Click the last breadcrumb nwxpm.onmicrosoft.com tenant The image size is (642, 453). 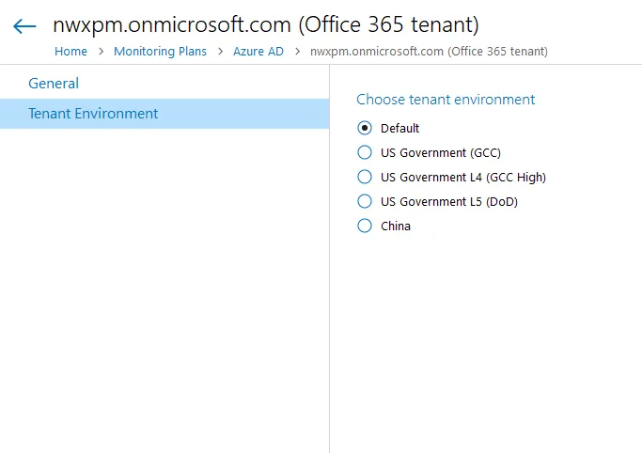(x=429, y=51)
